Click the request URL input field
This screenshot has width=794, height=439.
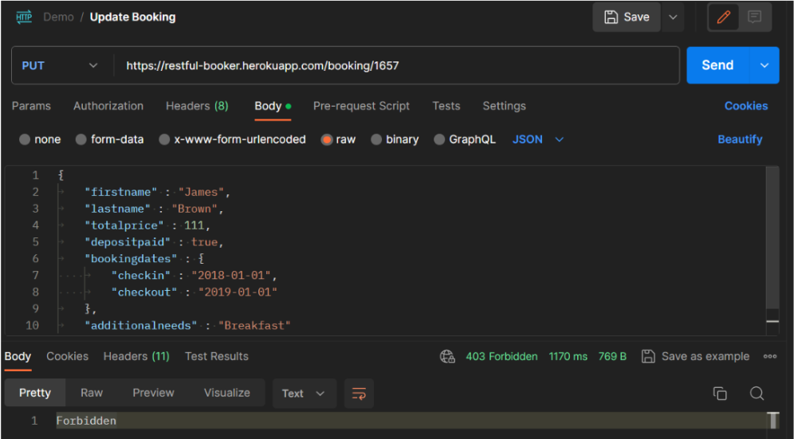tap(396, 66)
